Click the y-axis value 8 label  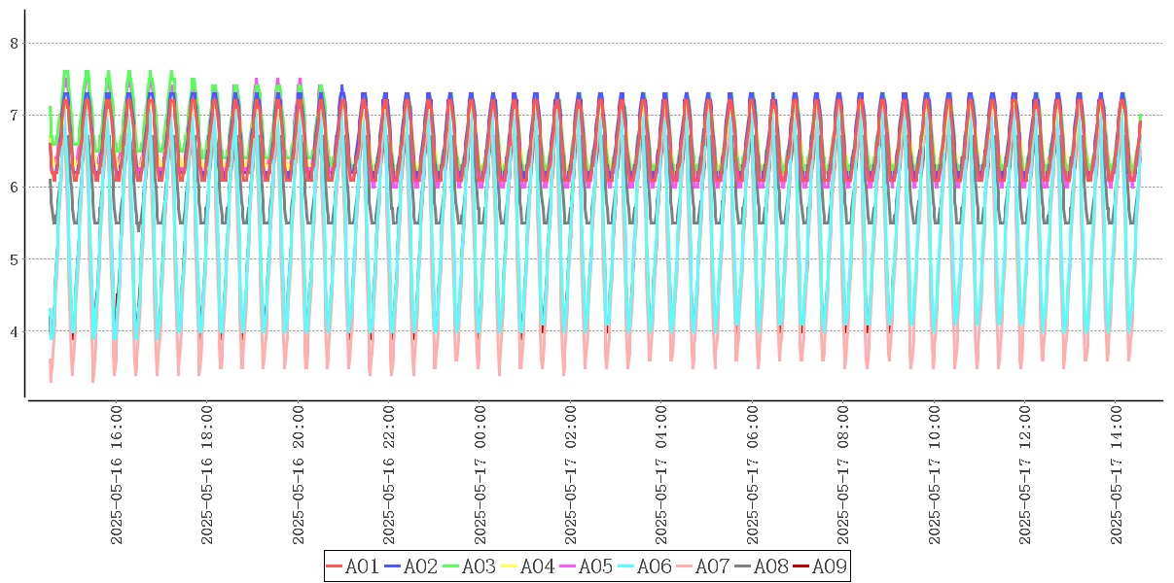(x=14, y=43)
